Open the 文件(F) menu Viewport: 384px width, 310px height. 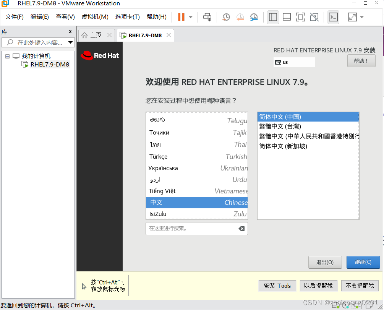(x=15, y=17)
